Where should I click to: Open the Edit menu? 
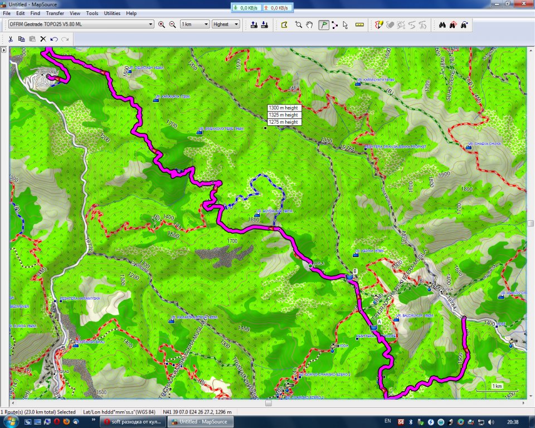[21, 13]
